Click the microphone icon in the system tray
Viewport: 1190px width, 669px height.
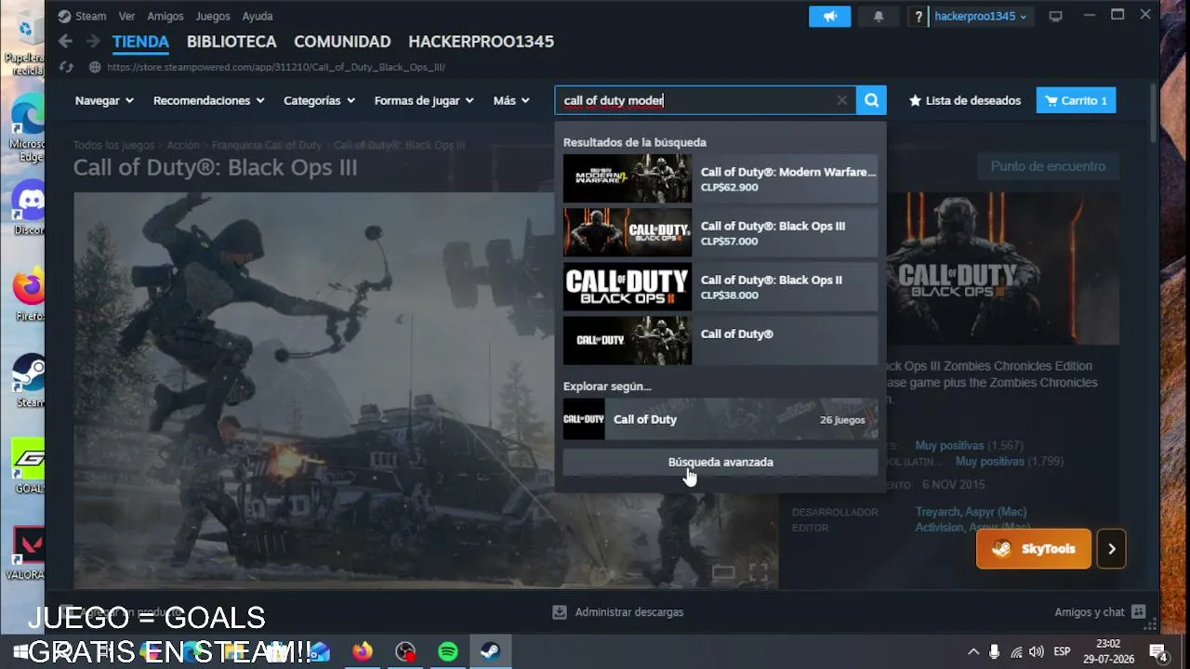click(x=995, y=651)
